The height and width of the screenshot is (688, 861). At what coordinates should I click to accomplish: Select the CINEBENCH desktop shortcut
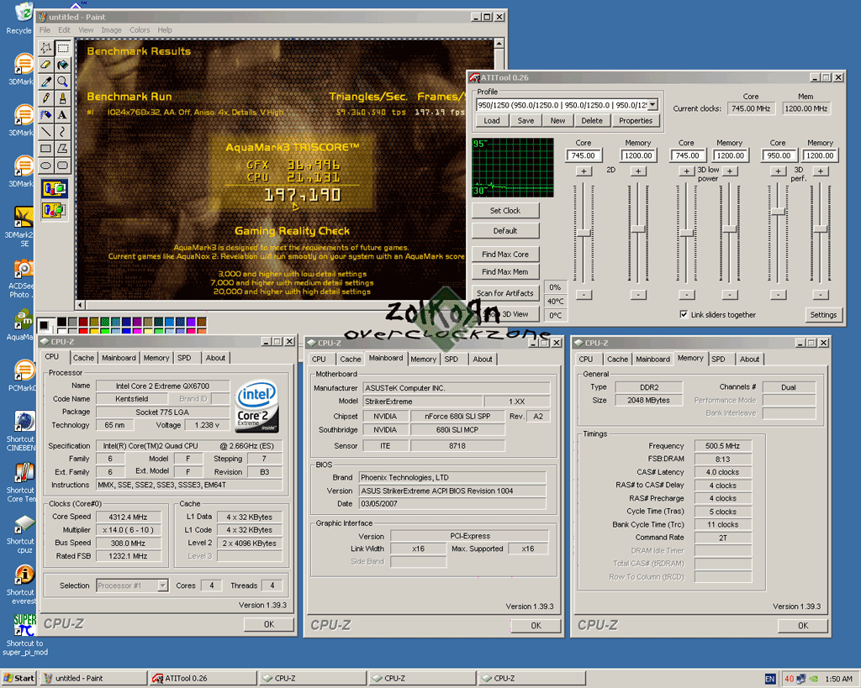(x=21, y=431)
